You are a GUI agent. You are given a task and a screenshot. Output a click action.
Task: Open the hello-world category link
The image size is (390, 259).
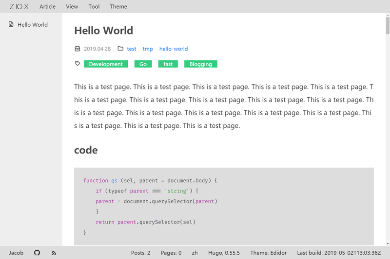click(174, 49)
